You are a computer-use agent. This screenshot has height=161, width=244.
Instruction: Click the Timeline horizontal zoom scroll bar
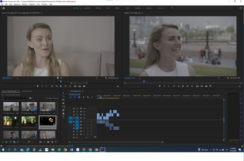pos(116,142)
